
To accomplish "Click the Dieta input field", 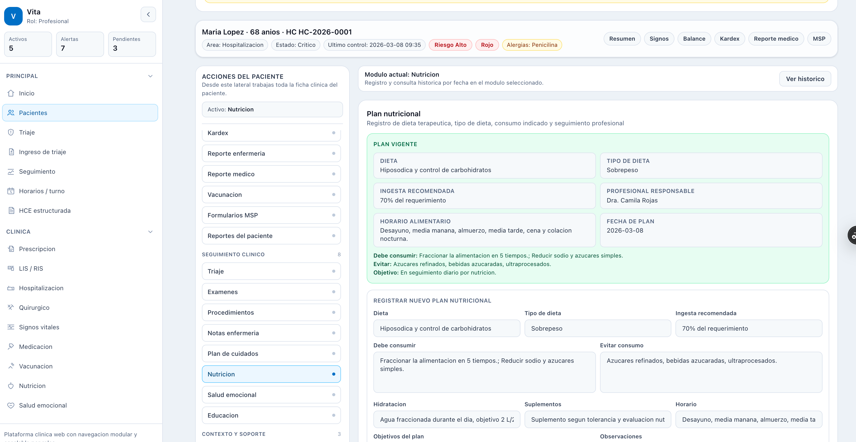I will 447,329.
